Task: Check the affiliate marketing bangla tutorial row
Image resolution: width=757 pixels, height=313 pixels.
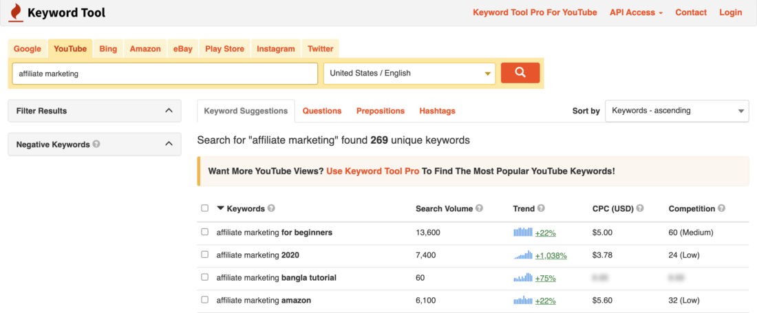Action: 204,277
